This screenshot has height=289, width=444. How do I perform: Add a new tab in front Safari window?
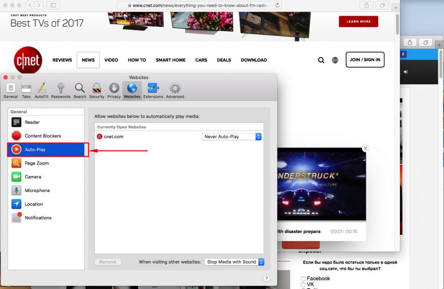pyautogui.click(x=396, y=8)
